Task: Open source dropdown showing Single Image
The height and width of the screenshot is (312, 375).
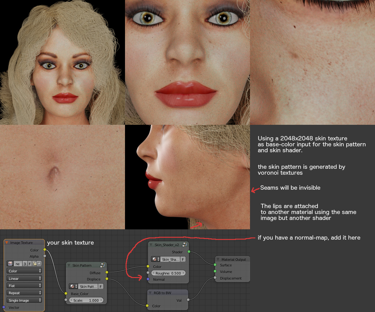Action: click(24, 300)
